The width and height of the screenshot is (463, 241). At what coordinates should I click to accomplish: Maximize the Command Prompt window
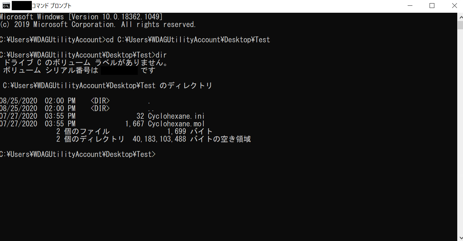(432, 6)
